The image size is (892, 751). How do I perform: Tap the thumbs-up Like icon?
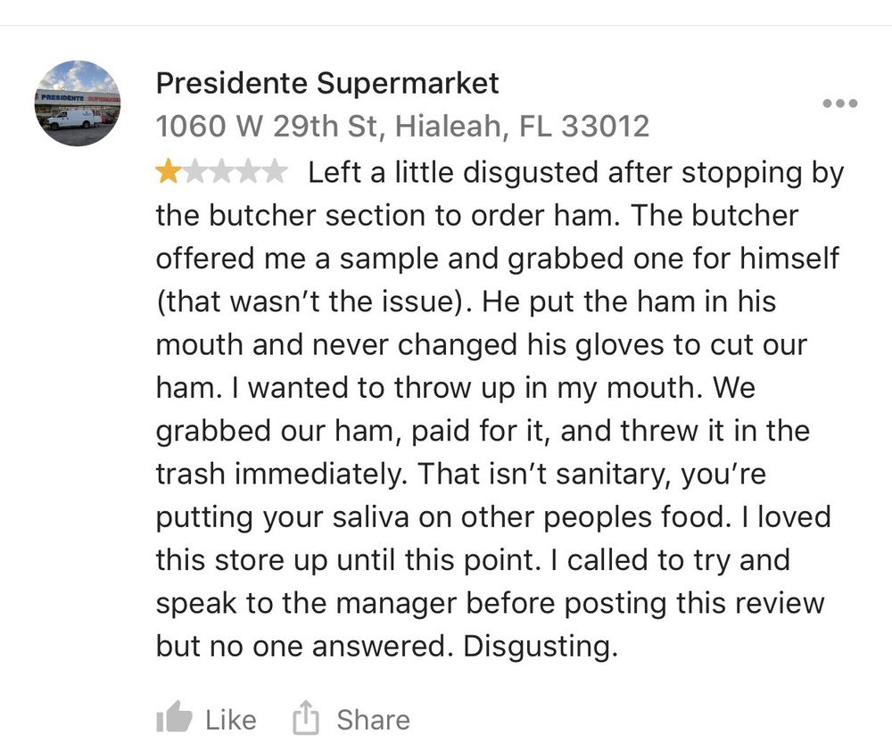tap(174, 717)
